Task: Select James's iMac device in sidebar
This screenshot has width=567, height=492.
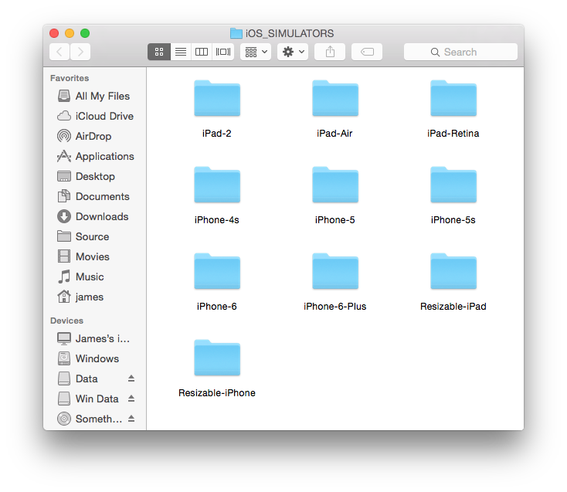Action: pyautogui.click(x=95, y=339)
